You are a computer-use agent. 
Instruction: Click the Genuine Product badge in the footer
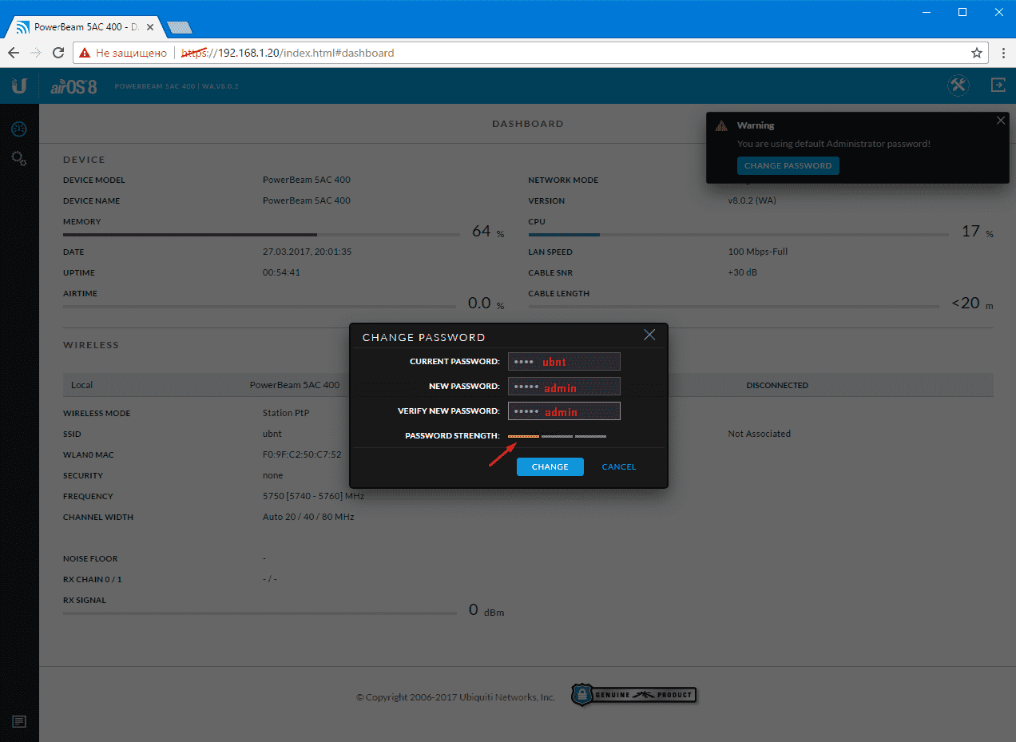(x=633, y=695)
